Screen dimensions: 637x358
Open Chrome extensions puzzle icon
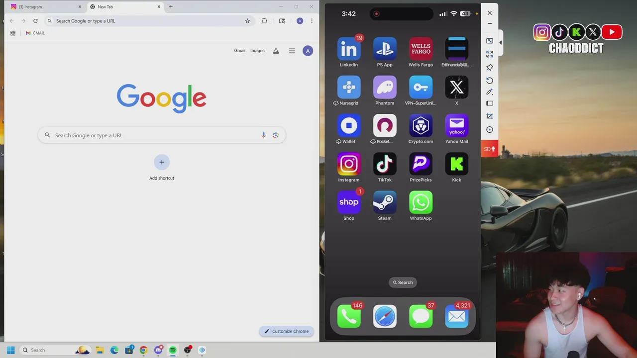(264, 21)
